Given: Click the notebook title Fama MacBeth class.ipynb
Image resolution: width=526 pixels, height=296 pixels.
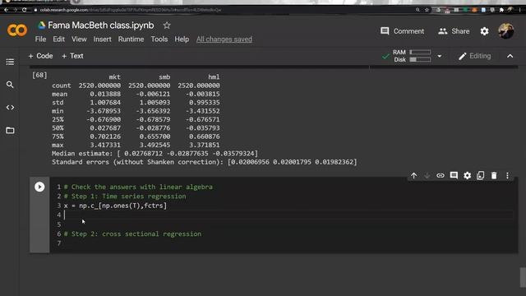Looking at the screenshot, I should click(x=100, y=25).
